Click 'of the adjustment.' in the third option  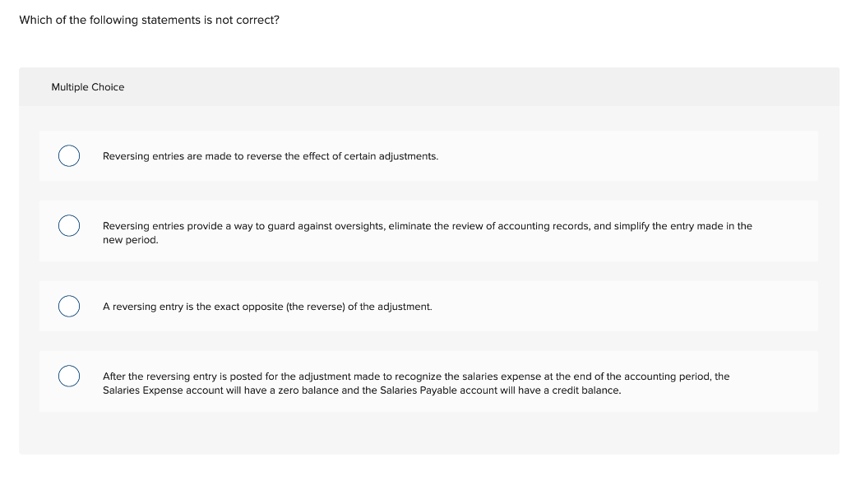(x=390, y=307)
